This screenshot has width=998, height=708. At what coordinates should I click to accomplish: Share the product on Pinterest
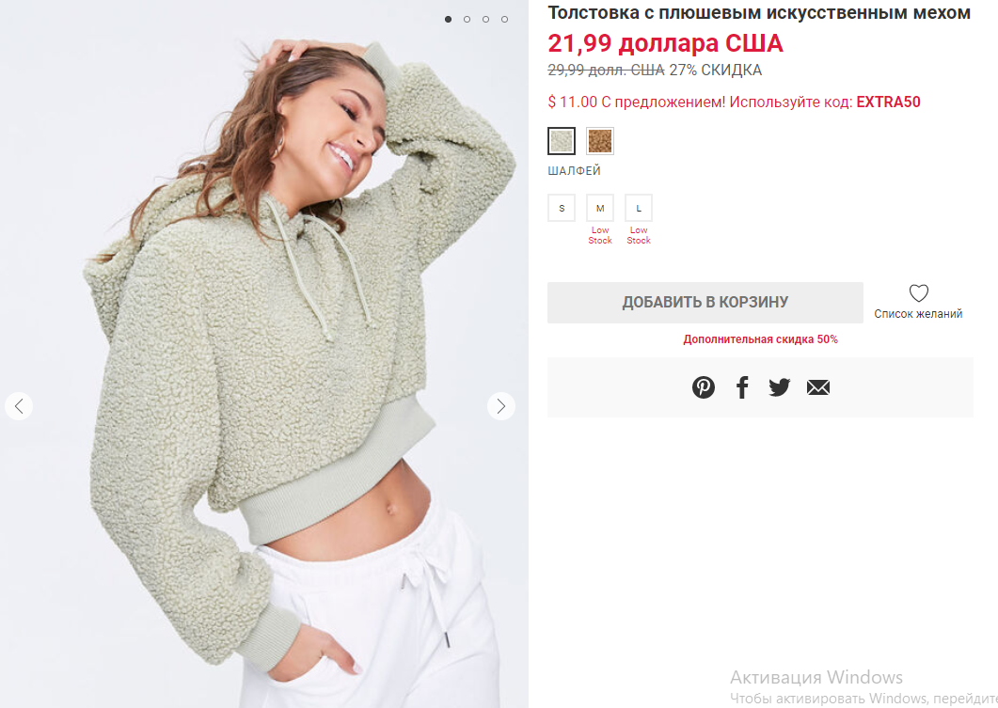704,386
